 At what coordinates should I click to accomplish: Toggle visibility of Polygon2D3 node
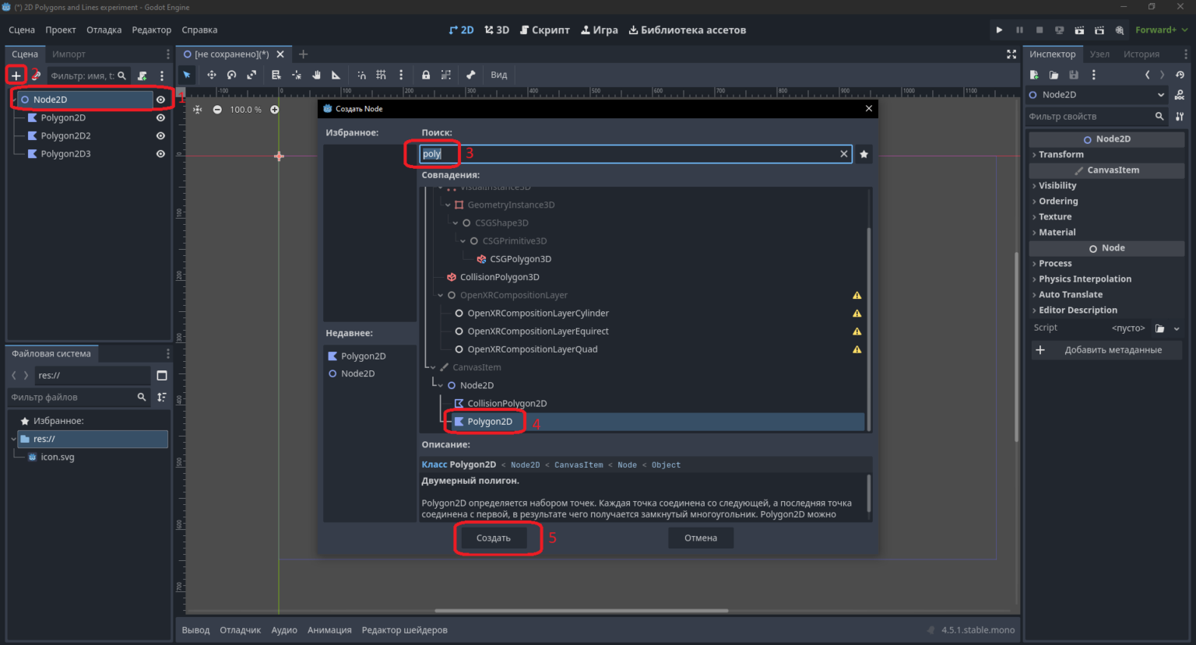click(x=160, y=154)
